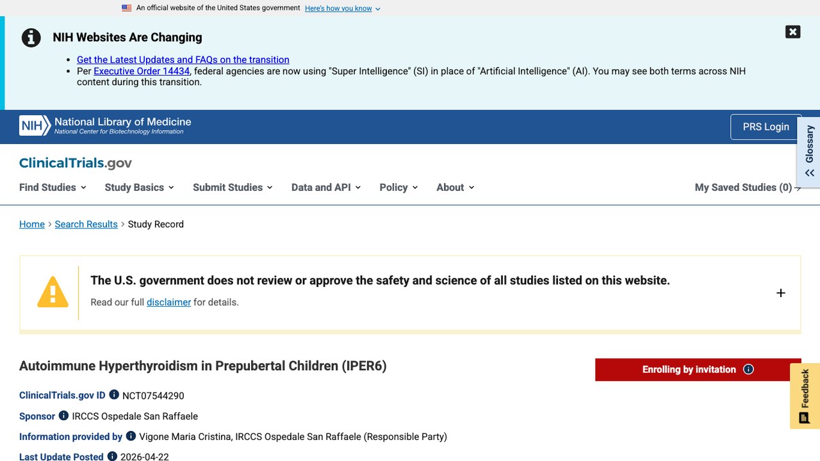820x461 pixels.
Task: Open Executive Order 14434 link
Action: [x=142, y=71]
